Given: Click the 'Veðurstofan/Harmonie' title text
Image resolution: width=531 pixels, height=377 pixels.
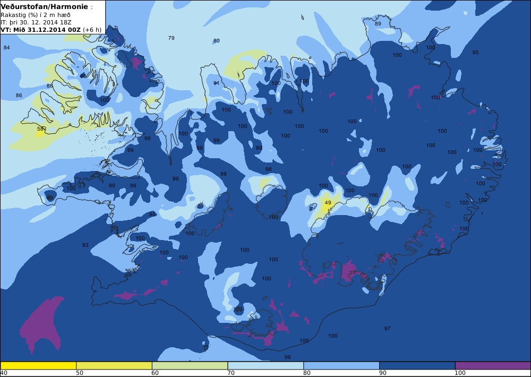Looking at the screenshot, I should pyautogui.click(x=45, y=7).
